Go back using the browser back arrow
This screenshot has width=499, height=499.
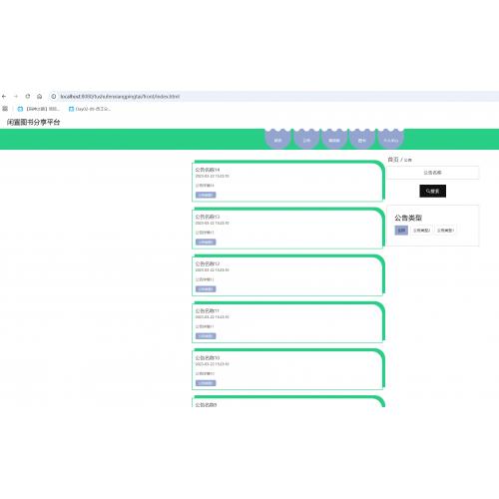click(x=4, y=97)
